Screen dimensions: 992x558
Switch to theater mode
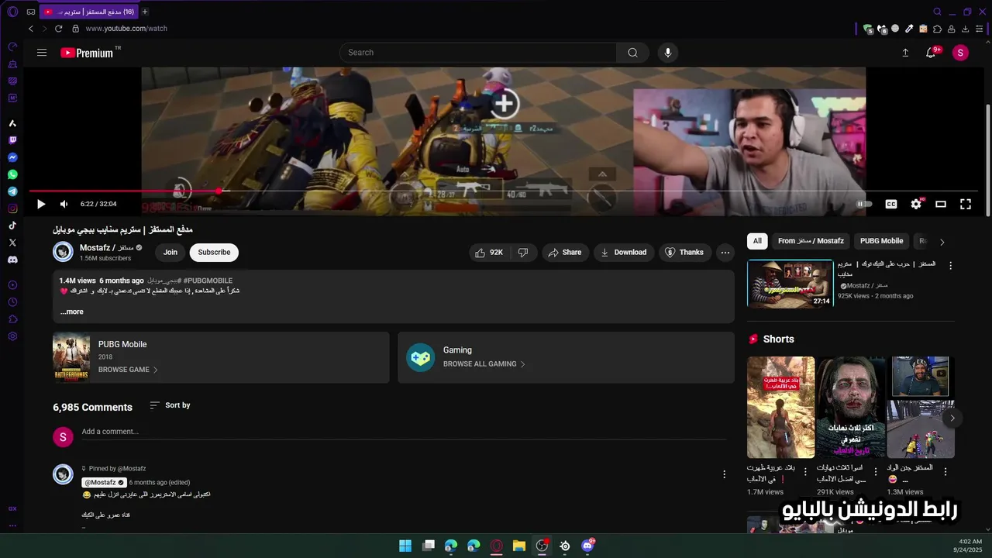click(x=941, y=204)
